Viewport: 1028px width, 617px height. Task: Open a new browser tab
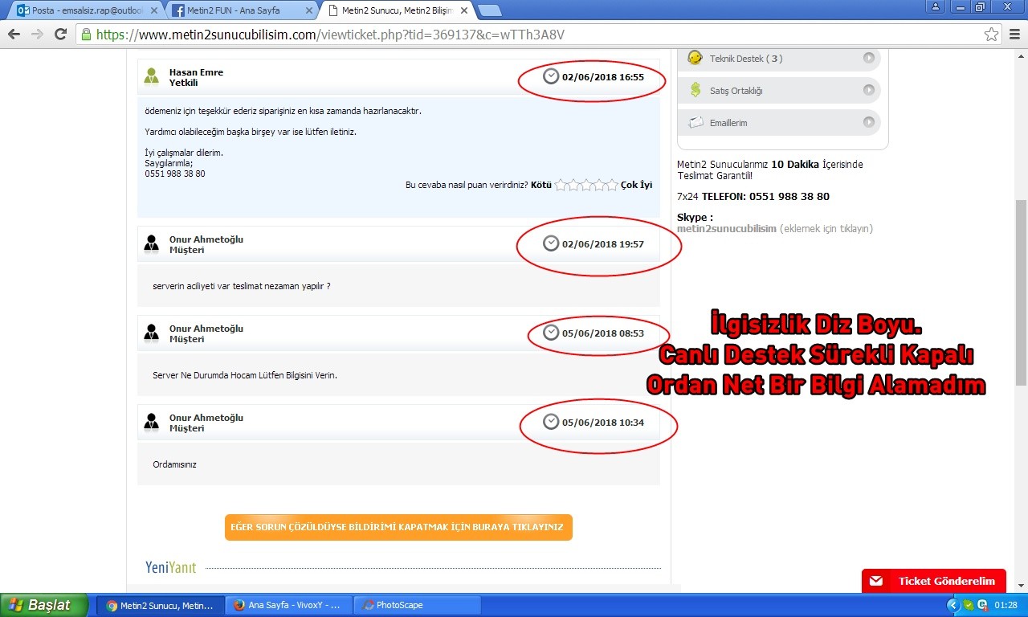490,10
